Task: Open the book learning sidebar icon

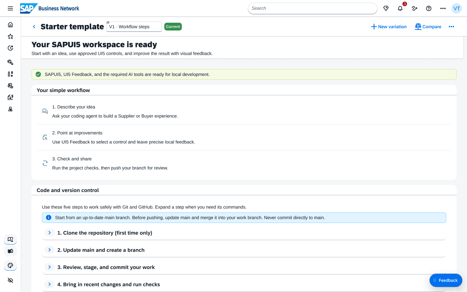Action: point(10,239)
